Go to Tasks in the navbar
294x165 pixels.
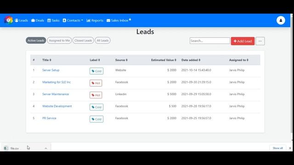pyautogui.click(x=53, y=20)
